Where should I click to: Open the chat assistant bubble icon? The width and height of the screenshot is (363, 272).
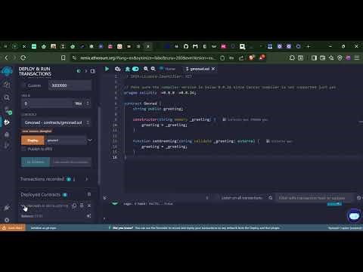click(354, 216)
